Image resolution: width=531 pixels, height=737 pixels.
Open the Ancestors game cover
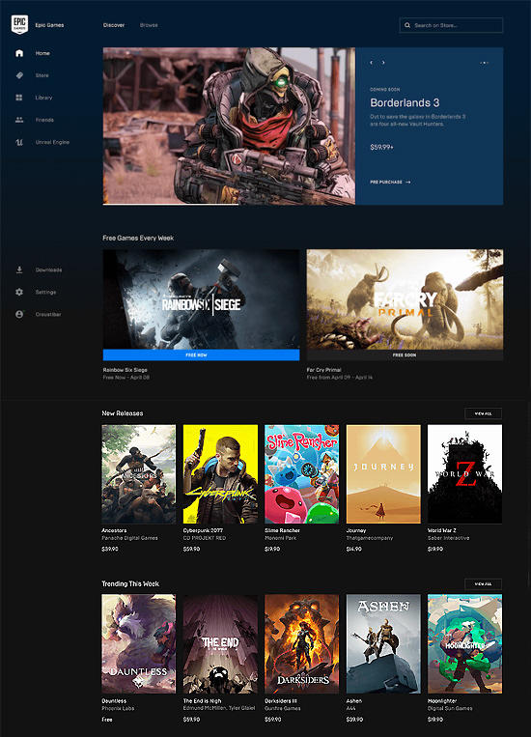(139, 473)
